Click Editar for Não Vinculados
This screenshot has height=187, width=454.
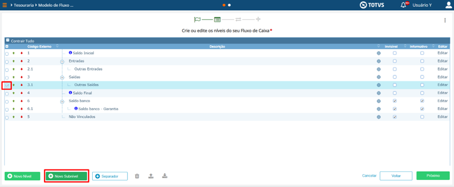[443, 117]
